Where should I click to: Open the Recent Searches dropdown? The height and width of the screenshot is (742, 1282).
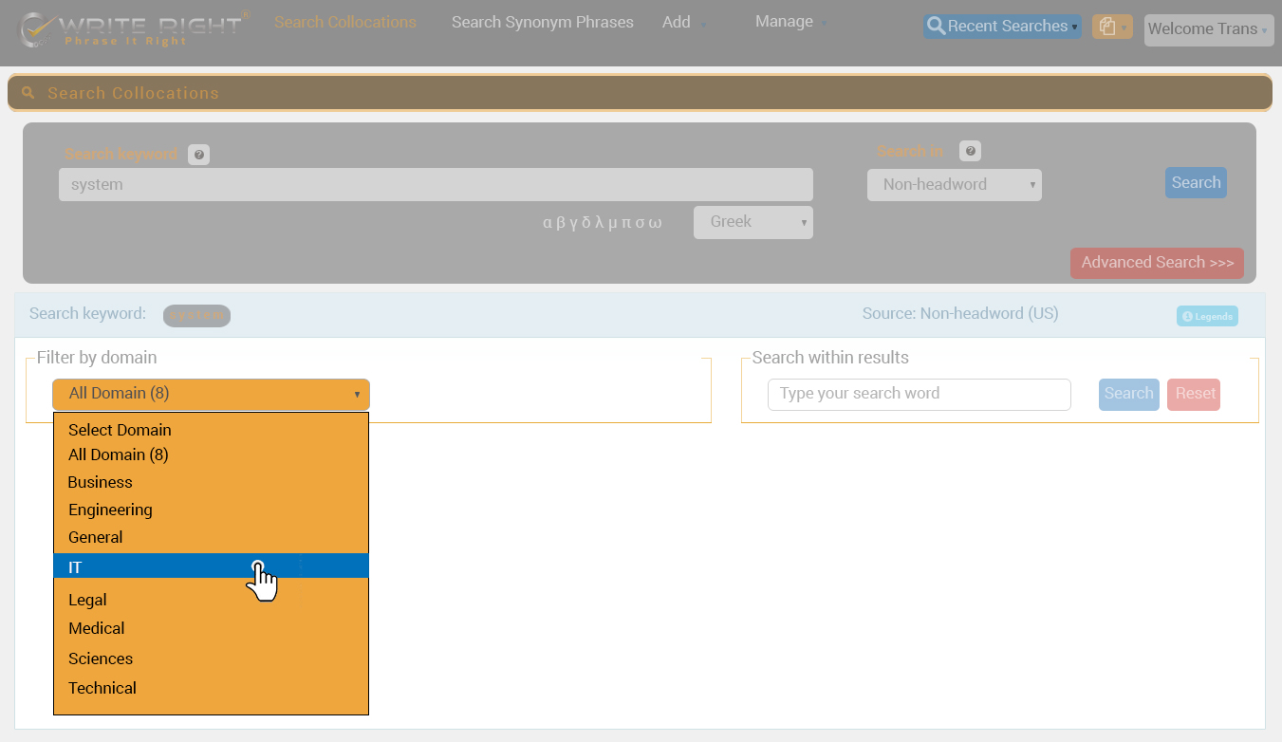pos(1002,27)
